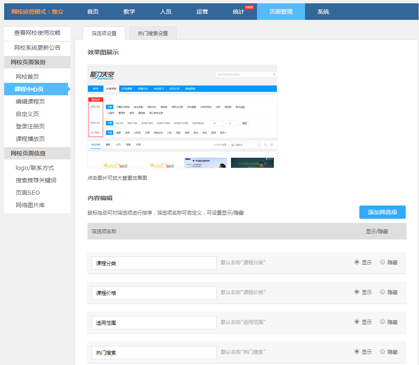The height and width of the screenshot is (365, 419).
Task: Collapse the 网校页面装扮 sidebar section
Action: tap(28, 62)
